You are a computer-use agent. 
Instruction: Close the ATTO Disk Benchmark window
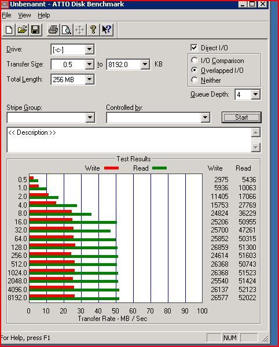tap(263, 4)
